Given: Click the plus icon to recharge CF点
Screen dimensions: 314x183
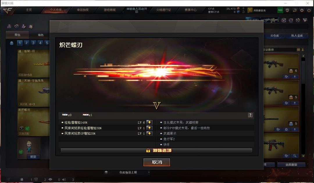Looking at the screenshot, I should 243,8.
